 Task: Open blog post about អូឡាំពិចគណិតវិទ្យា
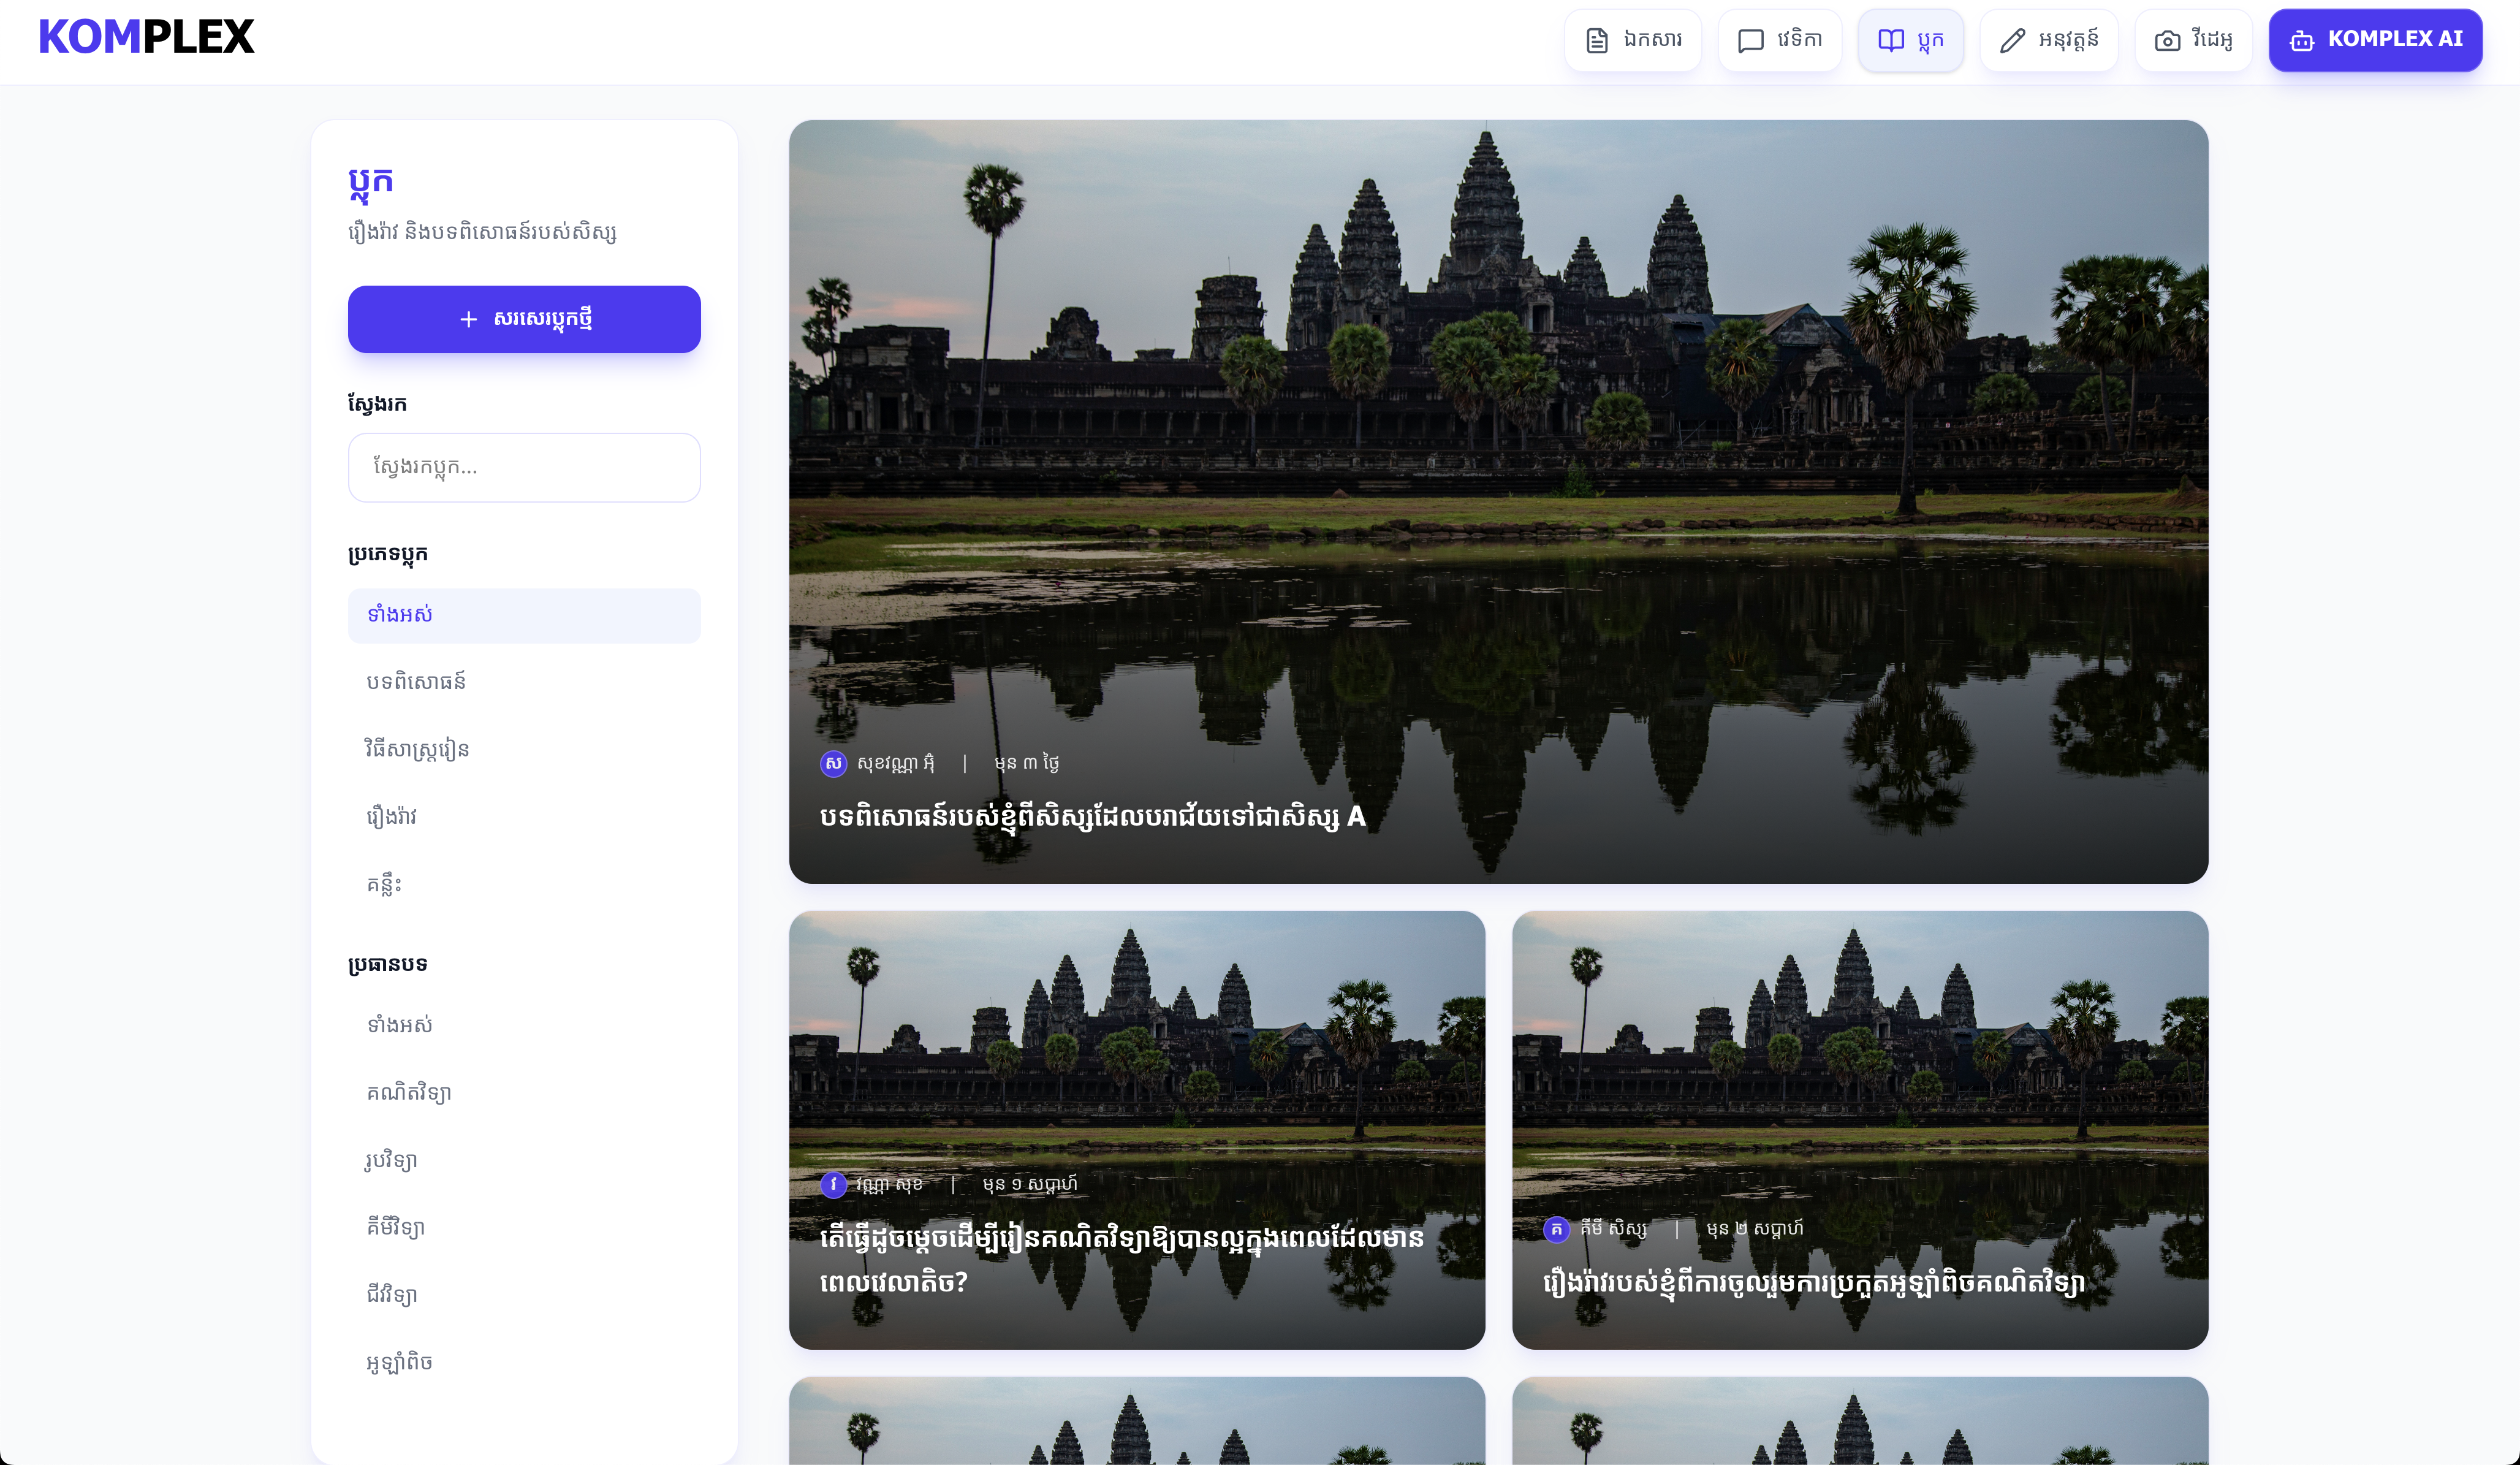point(1813,1282)
